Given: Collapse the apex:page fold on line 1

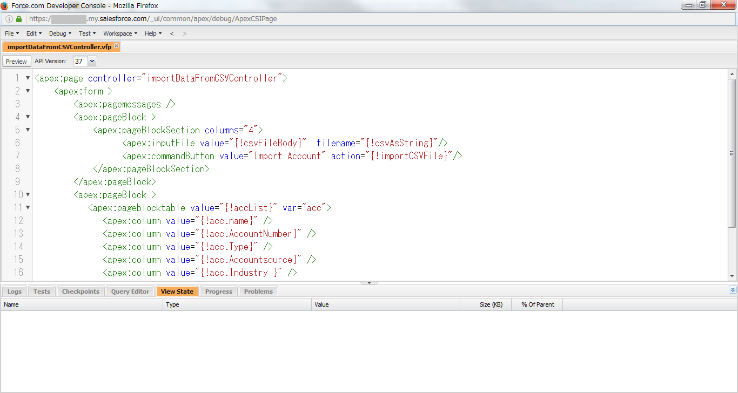Looking at the screenshot, I should click(28, 78).
